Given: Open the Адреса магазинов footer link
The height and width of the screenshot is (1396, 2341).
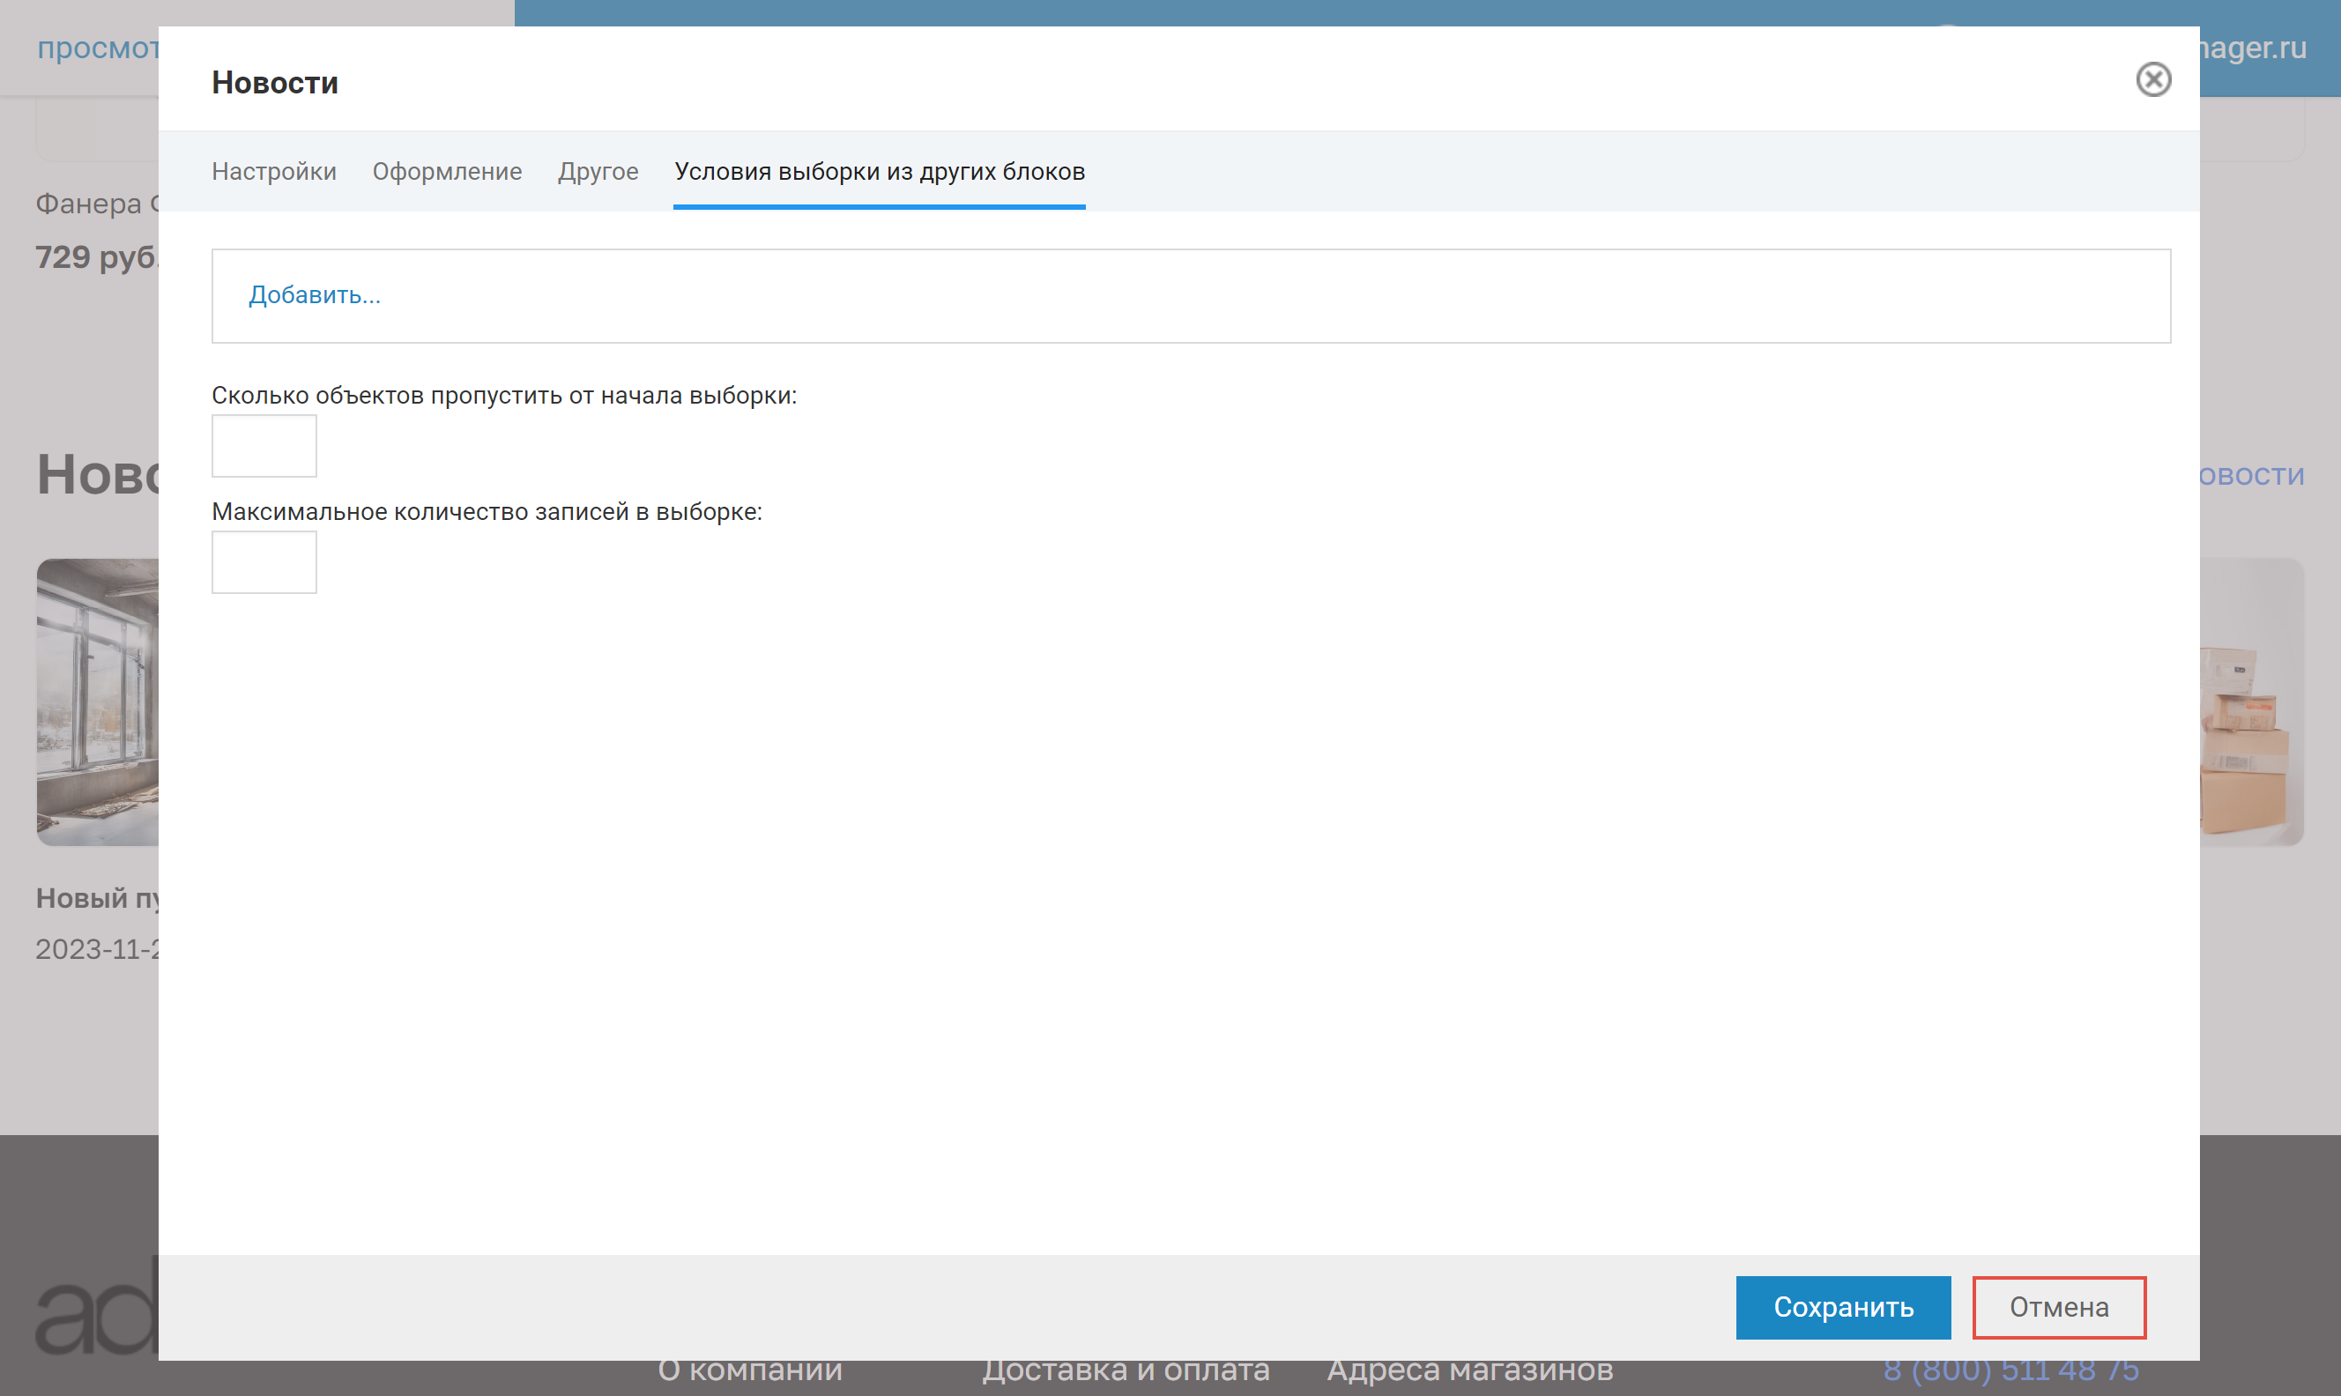Looking at the screenshot, I should click(1469, 1370).
